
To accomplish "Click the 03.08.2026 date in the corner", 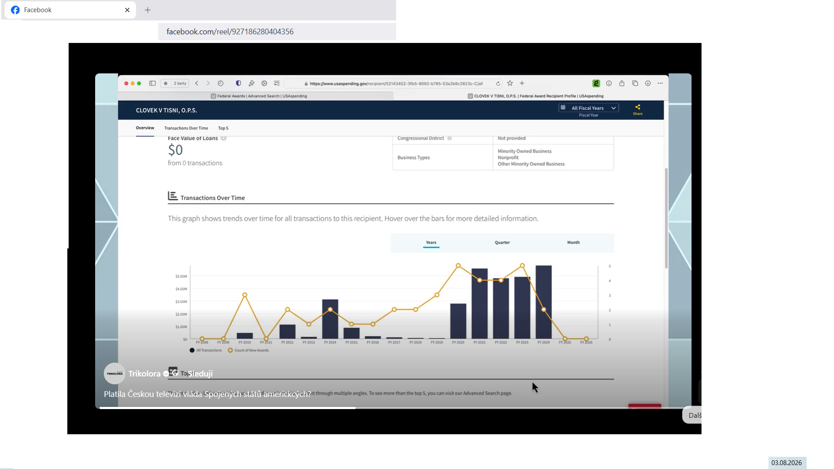I will coord(787,463).
